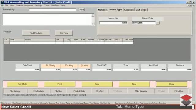Open the File menu
The width and height of the screenshot is (196, 110).
click(x=6, y=5)
